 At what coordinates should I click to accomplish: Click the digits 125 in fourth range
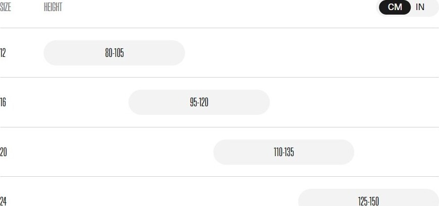pos(363,201)
